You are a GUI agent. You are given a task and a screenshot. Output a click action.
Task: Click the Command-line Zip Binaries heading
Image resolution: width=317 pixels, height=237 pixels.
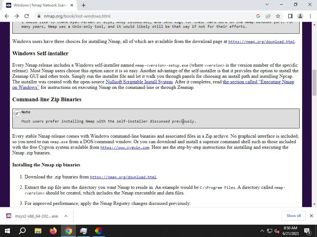coord(47,99)
